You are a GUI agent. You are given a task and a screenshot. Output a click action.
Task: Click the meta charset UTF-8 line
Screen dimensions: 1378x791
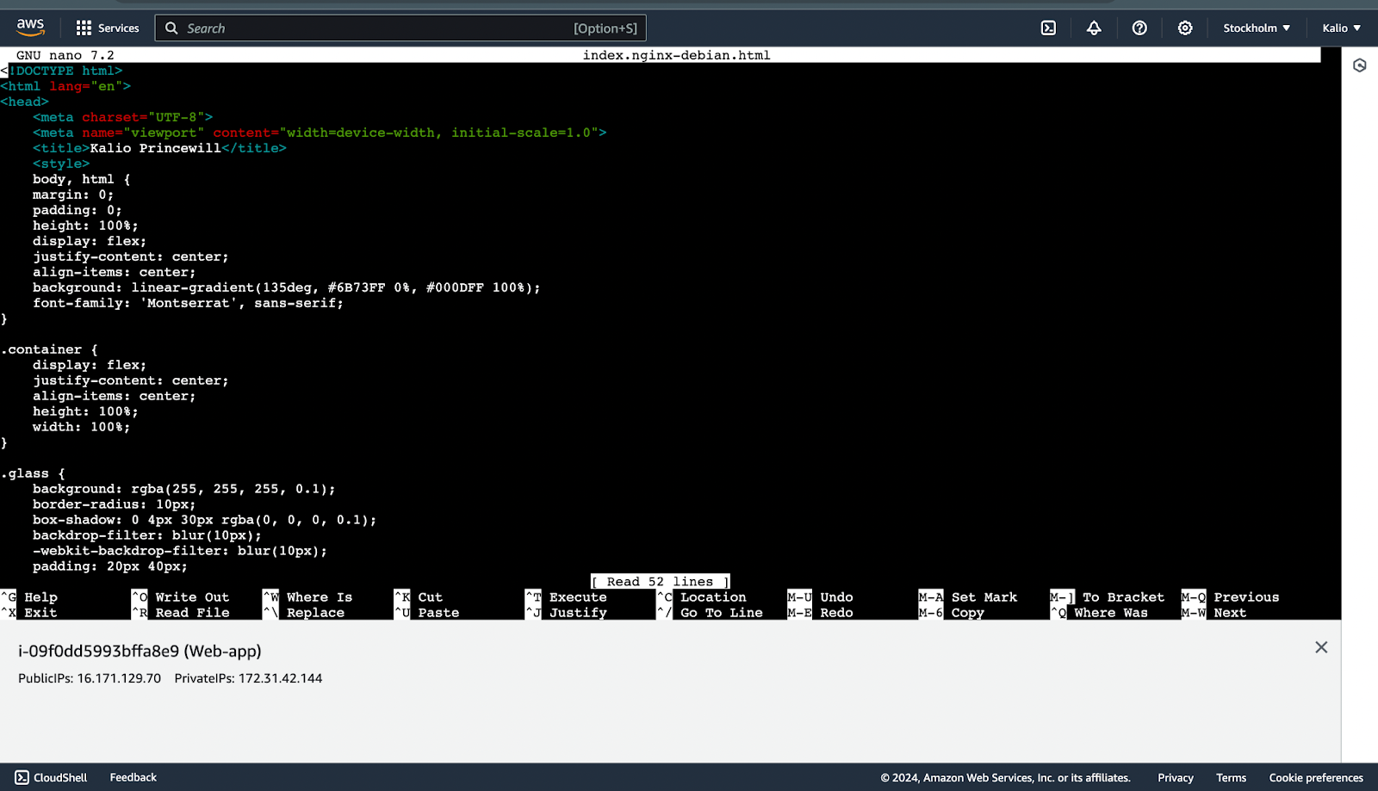point(123,117)
